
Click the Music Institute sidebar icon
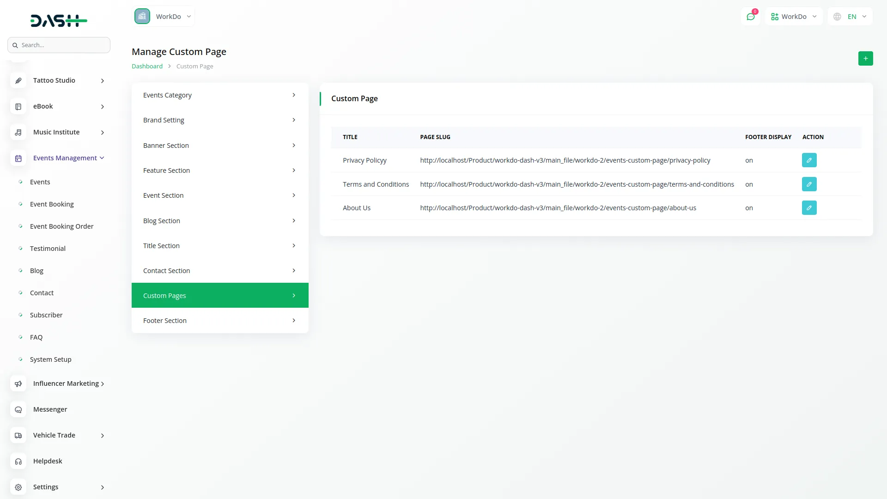pos(18,132)
